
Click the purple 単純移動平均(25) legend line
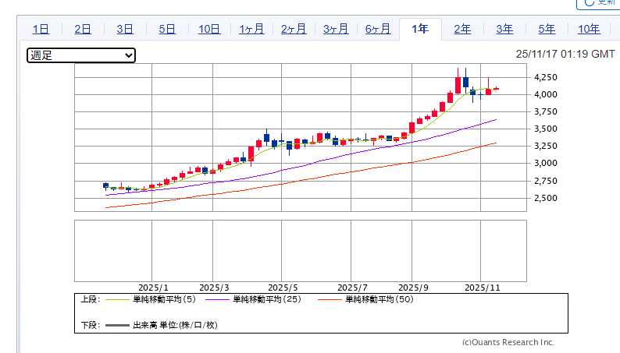pyautogui.click(x=218, y=299)
